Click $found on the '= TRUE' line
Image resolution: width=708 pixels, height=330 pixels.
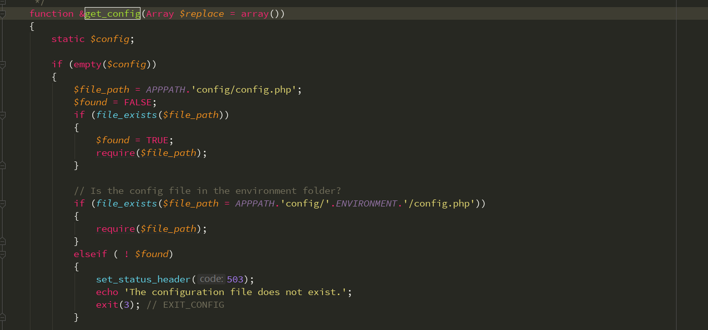click(x=113, y=140)
